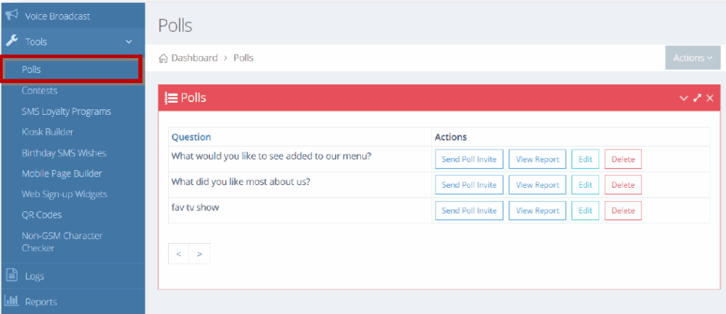The height and width of the screenshot is (314, 726).
Task: Delete the fav tv show poll
Action: click(623, 211)
